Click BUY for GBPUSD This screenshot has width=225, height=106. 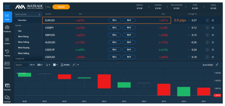pos(129,35)
